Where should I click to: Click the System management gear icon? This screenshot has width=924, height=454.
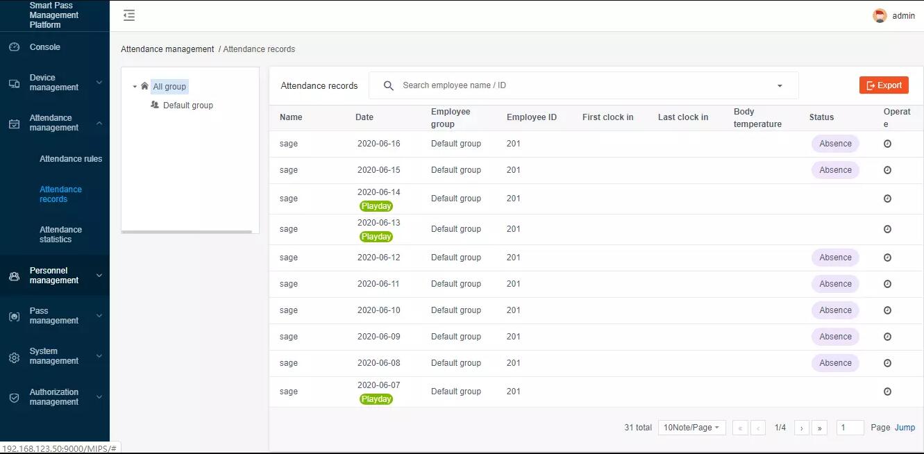(14, 358)
